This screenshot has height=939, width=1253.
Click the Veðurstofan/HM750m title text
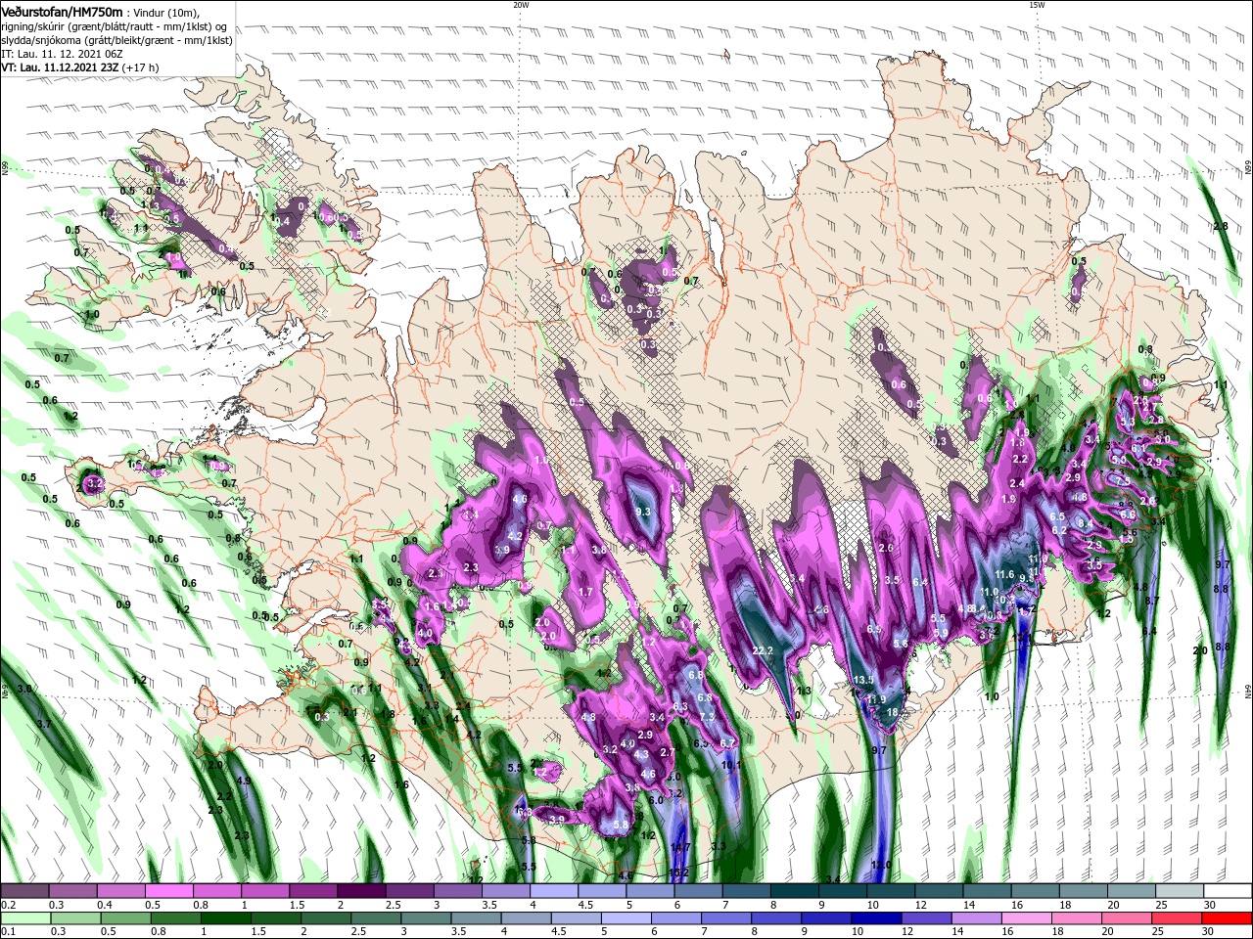pyautogui.click(x=62, y=11)
